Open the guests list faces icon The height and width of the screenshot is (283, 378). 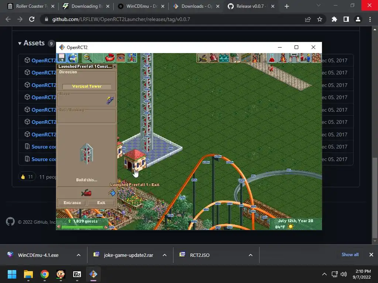coord(316,58)
